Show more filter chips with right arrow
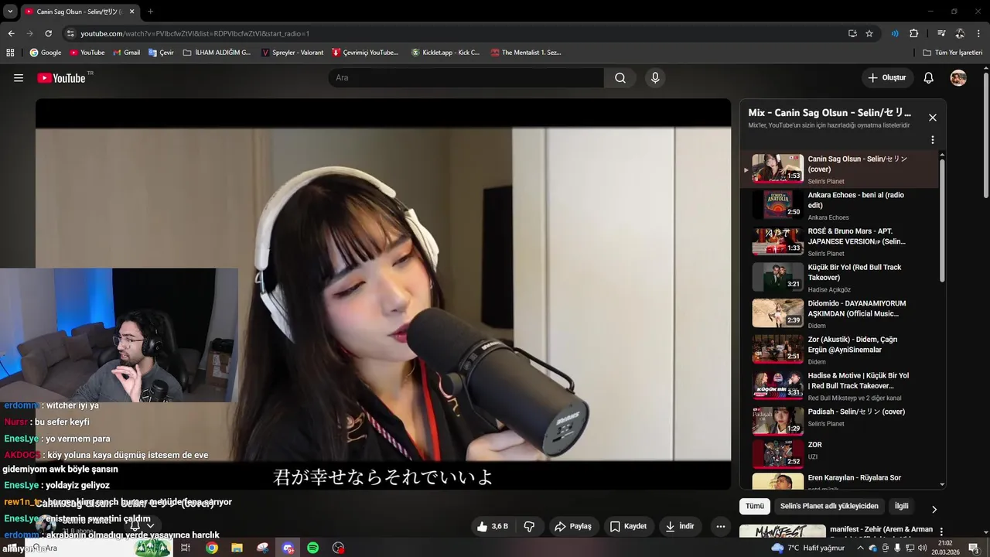Image resolution: width=990 pixels, height=557 pixels. tap(934, 509)
